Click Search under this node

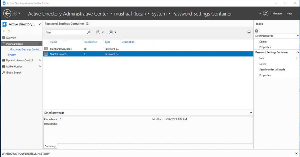coord(272,70)
